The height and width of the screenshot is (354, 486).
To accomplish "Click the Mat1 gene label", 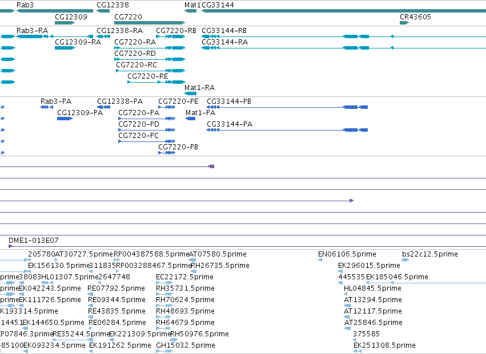I will click(x=192, y=5).
